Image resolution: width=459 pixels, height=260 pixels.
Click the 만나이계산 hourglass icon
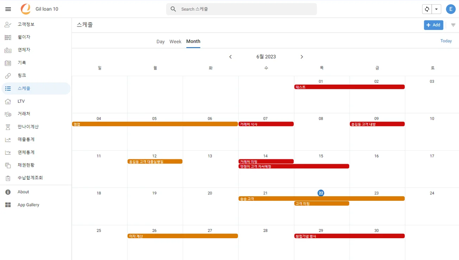(x=8, y=127)
